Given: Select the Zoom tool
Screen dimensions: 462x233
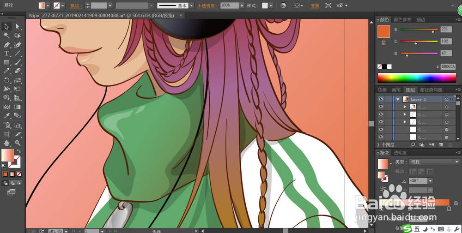Looking at the screenshot, I should (18, 143).
